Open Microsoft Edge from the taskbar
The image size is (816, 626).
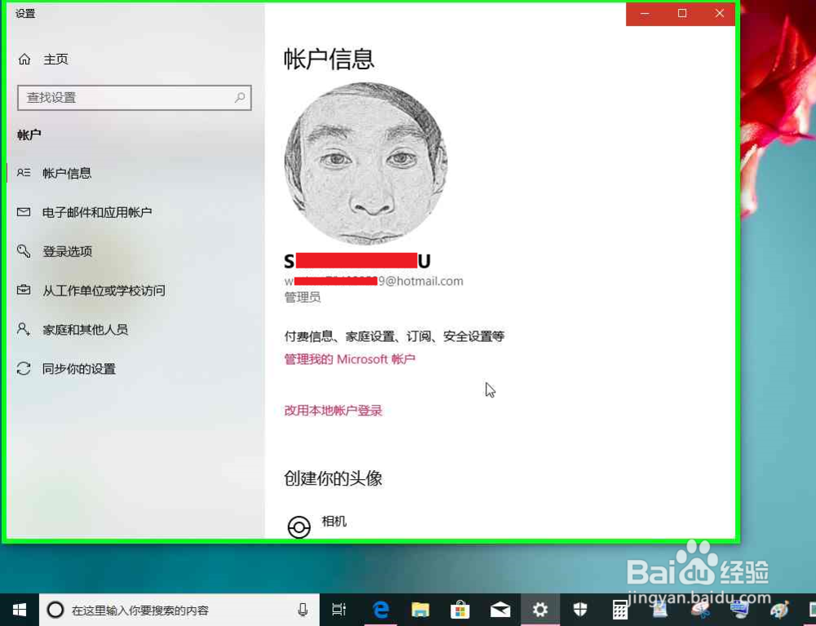(x=379, y=609)
